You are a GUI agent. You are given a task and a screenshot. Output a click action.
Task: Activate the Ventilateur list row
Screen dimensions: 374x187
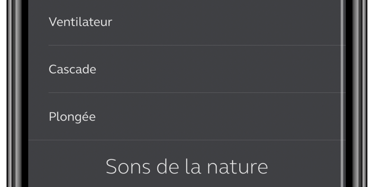[x=187, y=22]
